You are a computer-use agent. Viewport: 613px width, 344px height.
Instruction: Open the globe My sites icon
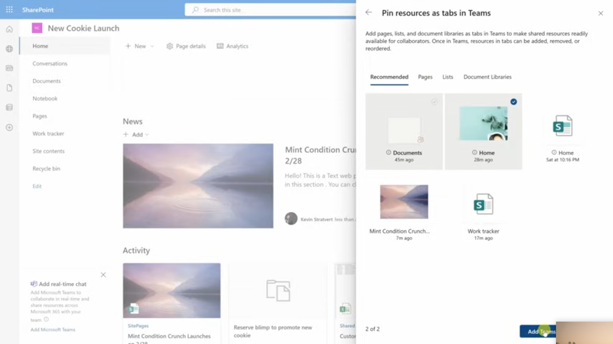click(x=9, y=49)
